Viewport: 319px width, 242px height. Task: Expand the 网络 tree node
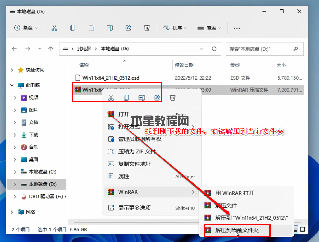12,212
